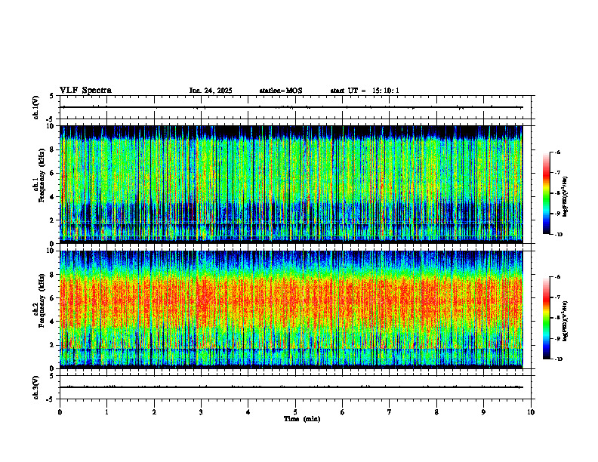Click the "-9" label on ch.2 color bar
Screen dimensions: 598x462
click(557, 338)
